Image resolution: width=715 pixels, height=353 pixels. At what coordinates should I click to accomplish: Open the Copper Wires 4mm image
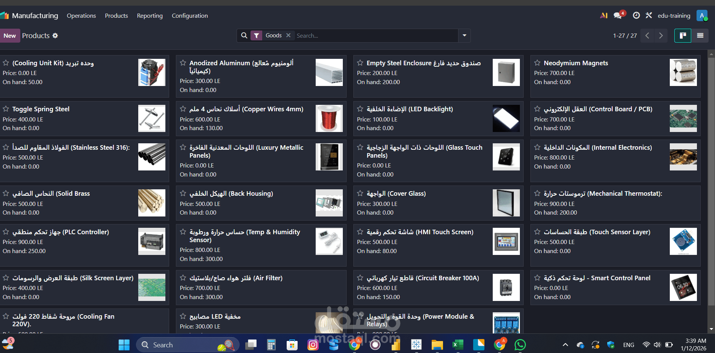[x=329, y=118]
